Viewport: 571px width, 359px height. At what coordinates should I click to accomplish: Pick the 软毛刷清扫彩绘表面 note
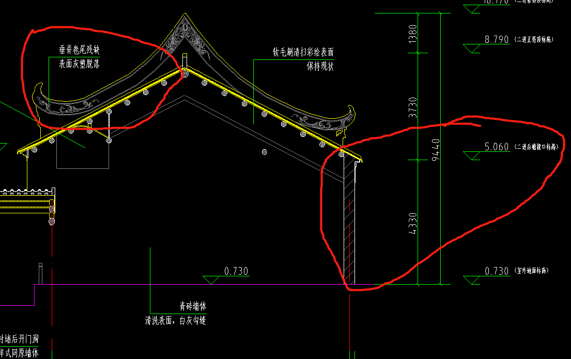click(x=303, y=52)
